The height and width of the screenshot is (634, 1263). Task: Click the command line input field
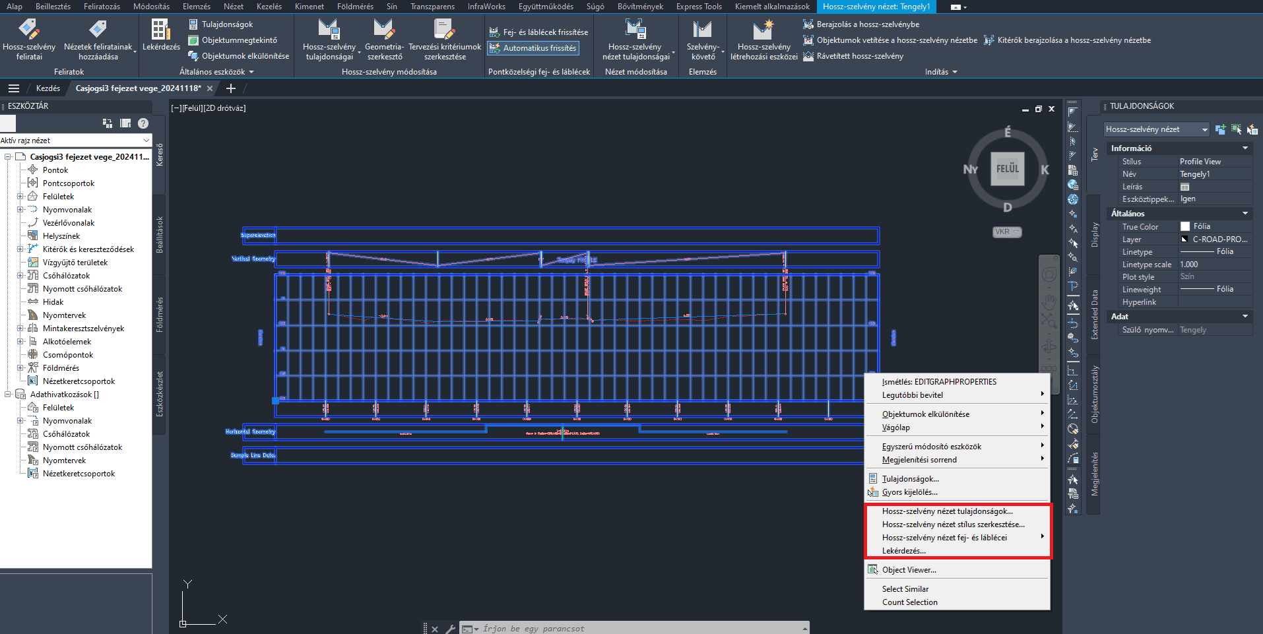[640, 629]
